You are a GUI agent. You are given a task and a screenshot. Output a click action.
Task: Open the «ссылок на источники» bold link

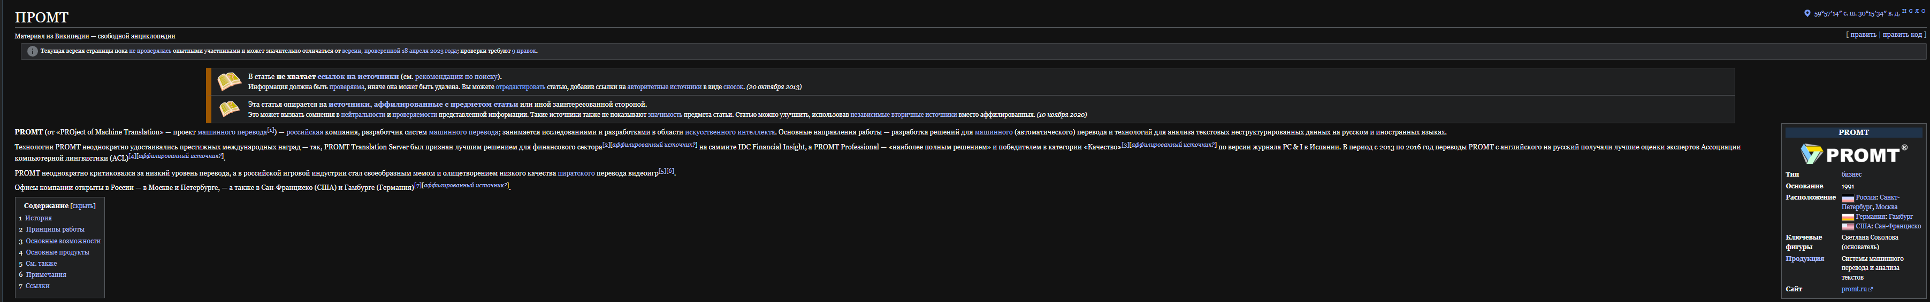358,76
